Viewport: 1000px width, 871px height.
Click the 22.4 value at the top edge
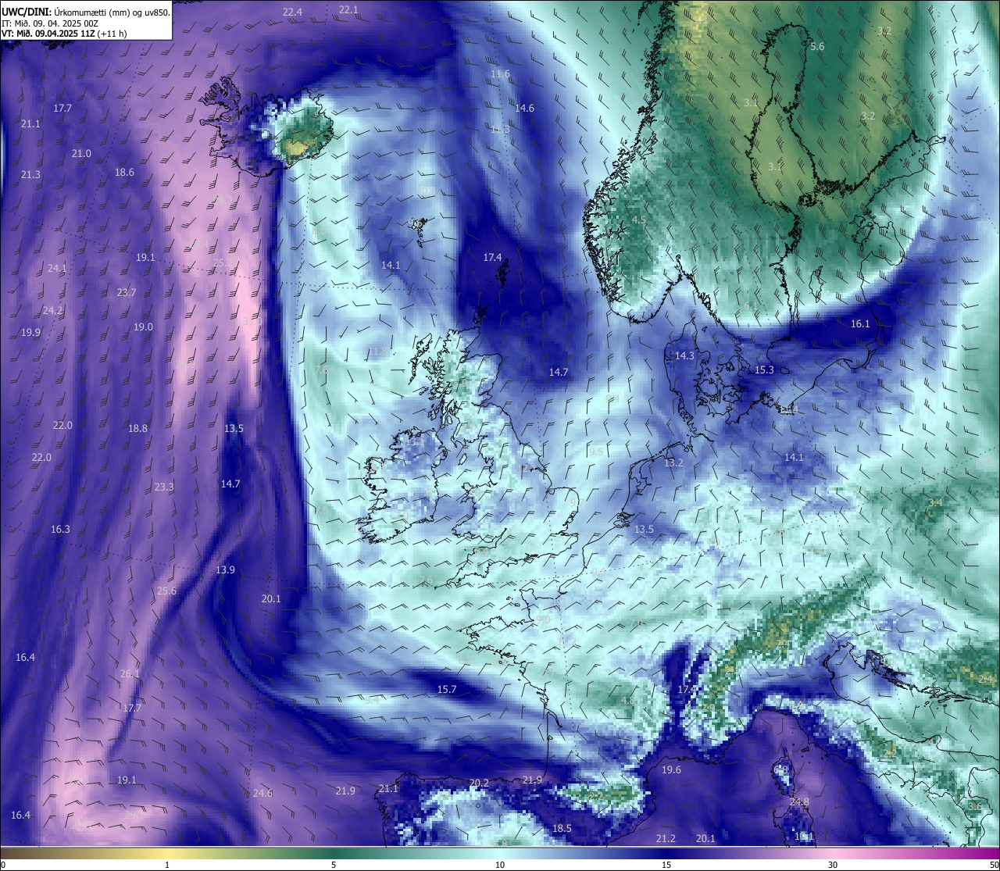tap(292, 12)
